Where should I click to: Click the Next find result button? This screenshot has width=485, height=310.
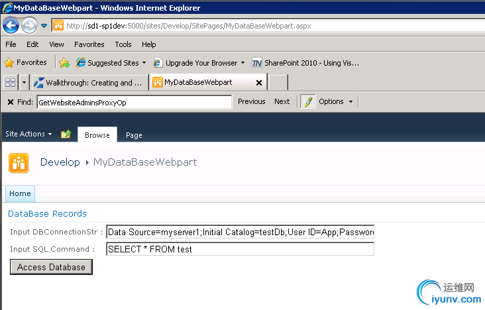coord(282,101)
